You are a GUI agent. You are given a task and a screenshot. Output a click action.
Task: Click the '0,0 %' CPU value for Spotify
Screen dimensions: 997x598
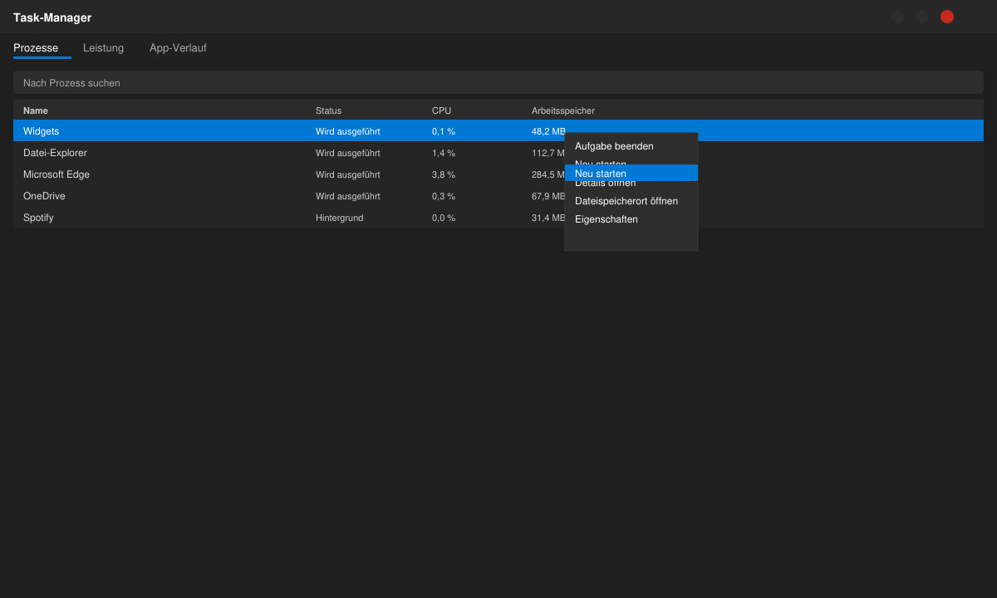click(x=444, y=218)
